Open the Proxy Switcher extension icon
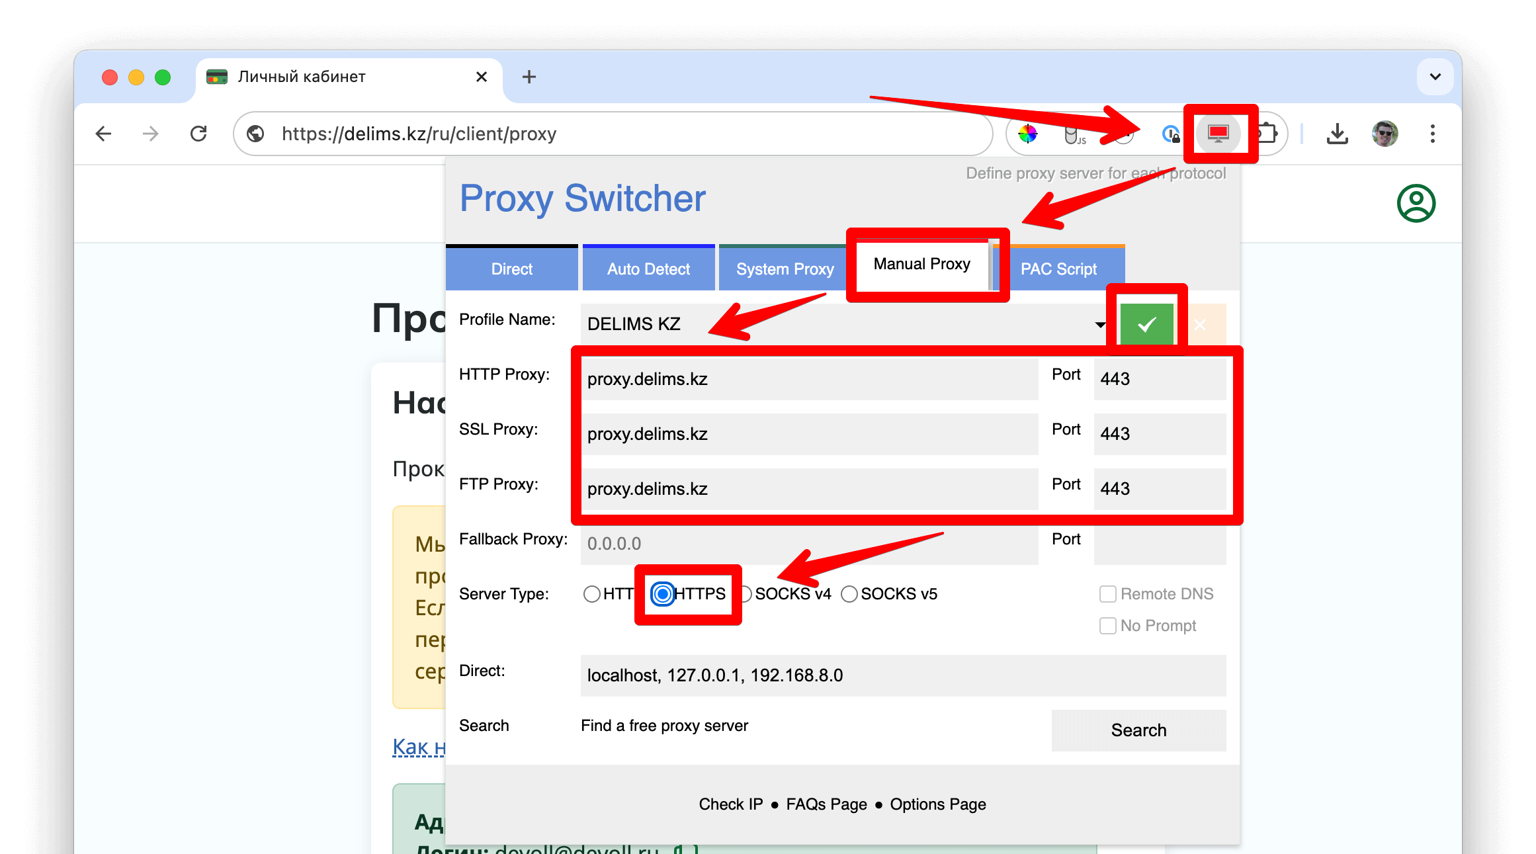 (1218, 134)
